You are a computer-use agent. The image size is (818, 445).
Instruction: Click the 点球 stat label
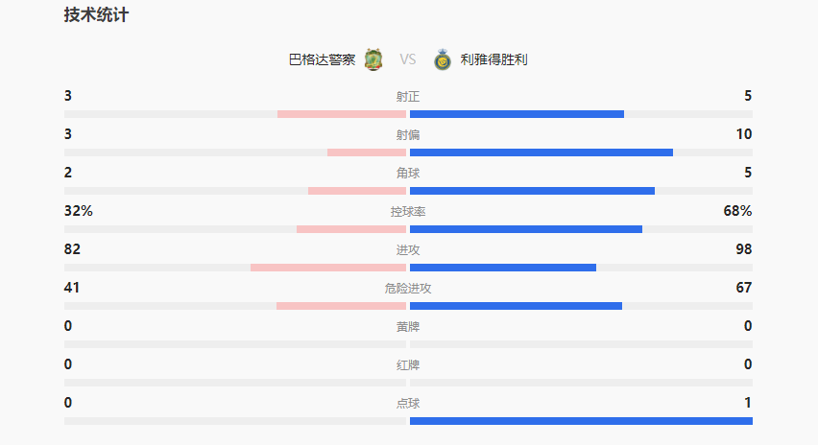pos(408,404)
